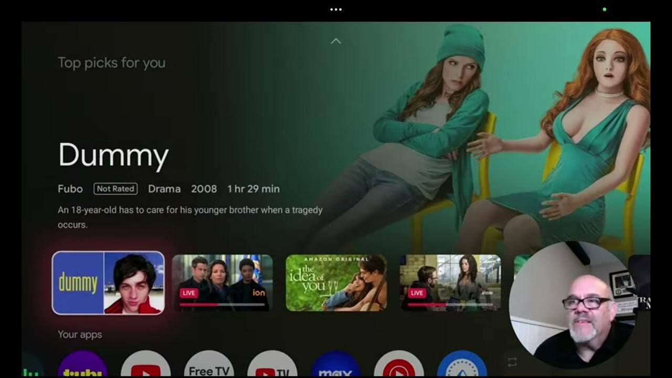Select the Dummy movie thumbnail

pyautogui.click(x=108, y=283)
